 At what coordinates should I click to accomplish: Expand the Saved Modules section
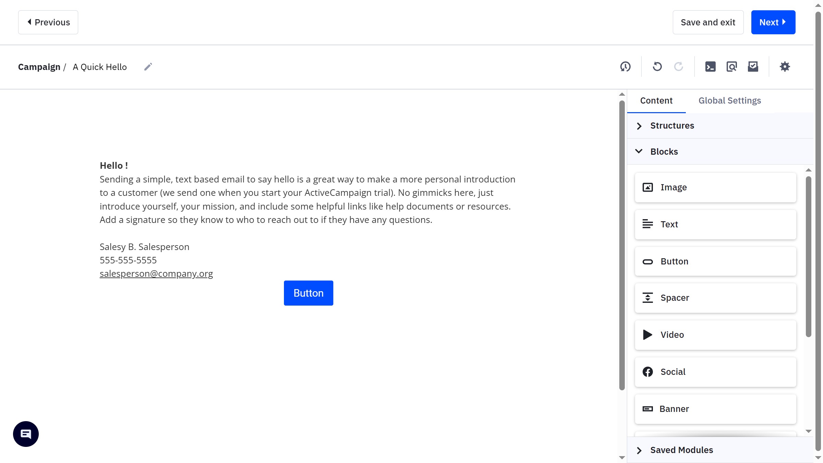681,450
